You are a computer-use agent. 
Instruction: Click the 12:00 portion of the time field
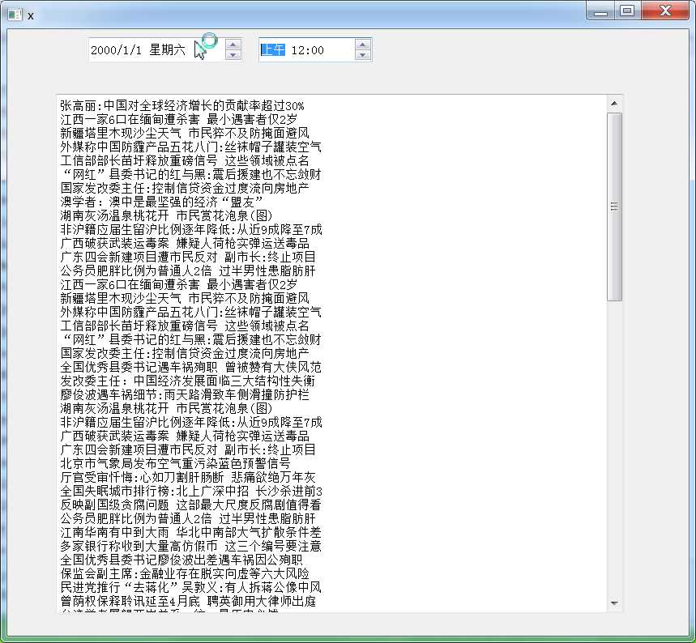pyautogui.click(x=308, y=50)
